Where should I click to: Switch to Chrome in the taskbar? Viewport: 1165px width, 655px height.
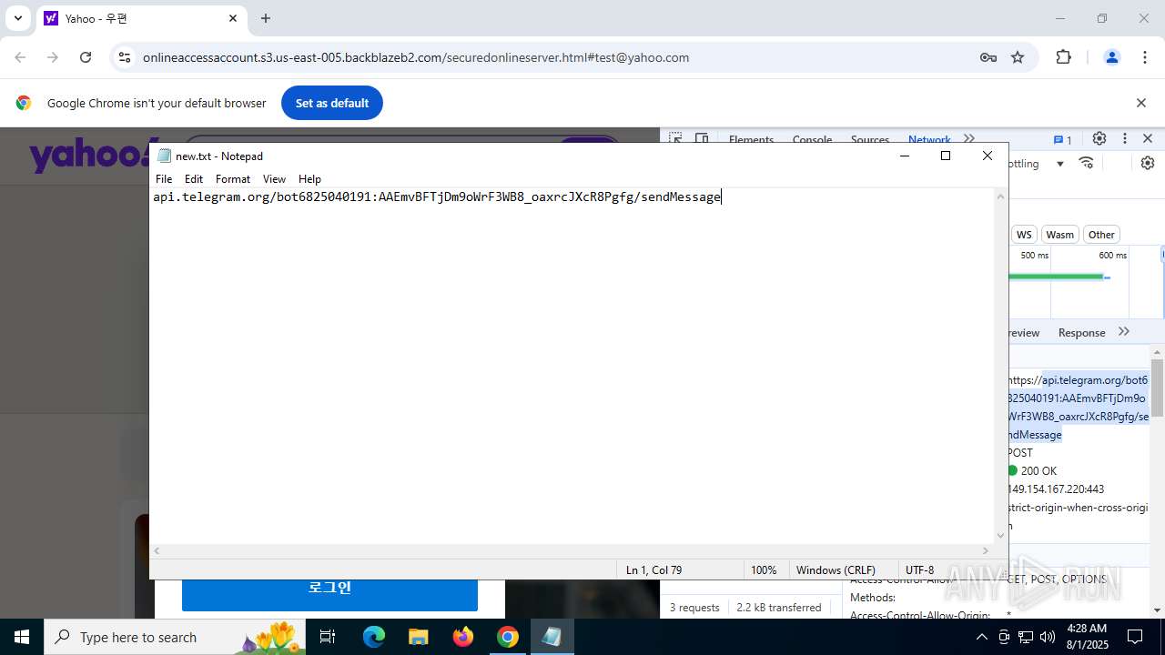[508, 637]
